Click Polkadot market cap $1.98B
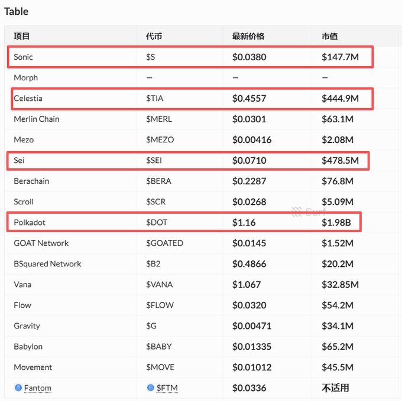The image size is (402, 401). pos(336,223)
